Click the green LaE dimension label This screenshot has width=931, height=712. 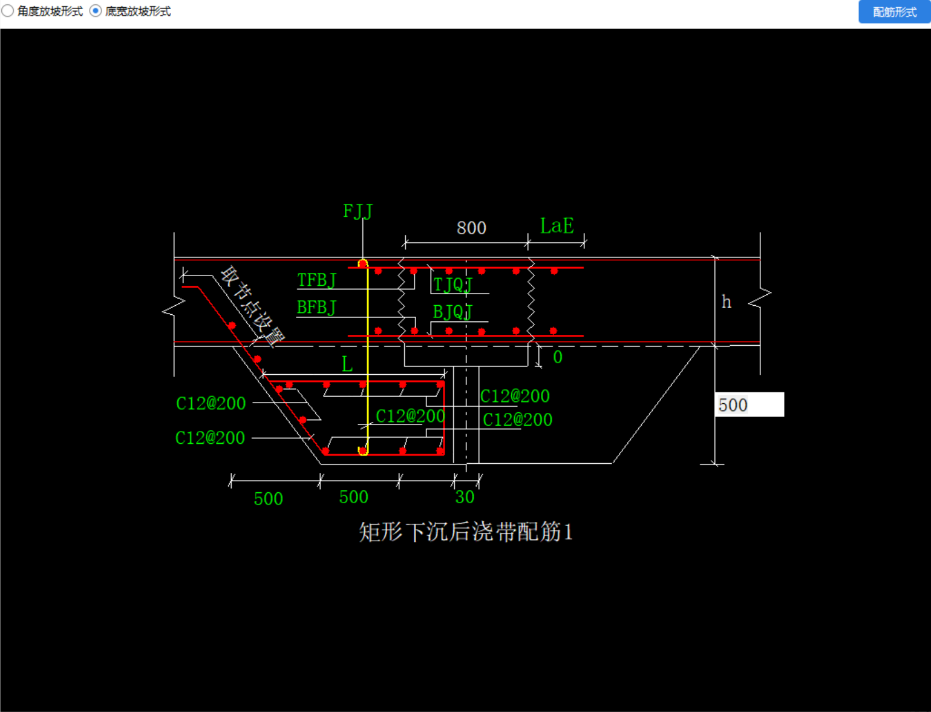click(x=557, y=226)
